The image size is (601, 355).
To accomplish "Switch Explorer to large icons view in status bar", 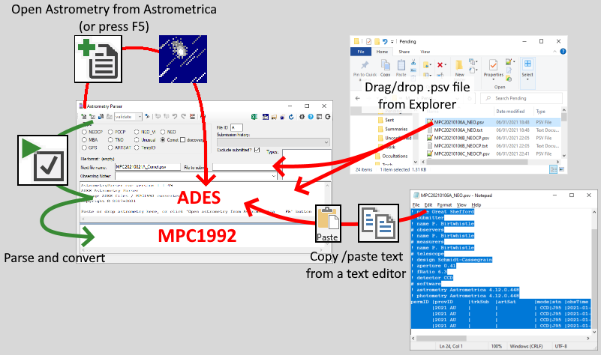I will 561,169.
